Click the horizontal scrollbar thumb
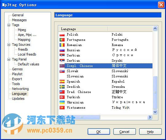This screenshot has width=166, height=140. (x=82, y=117)
